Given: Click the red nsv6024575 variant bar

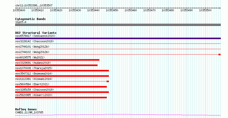Looking at the screenshot, I should tap(57, 60).
